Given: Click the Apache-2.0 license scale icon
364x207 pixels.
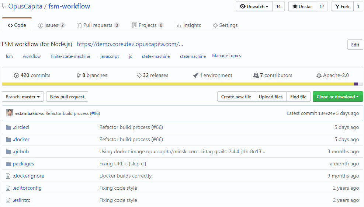Looking at the screenshot, I should coord(319,76).
